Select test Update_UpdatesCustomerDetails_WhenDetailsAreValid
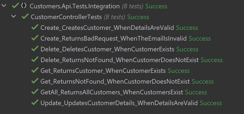Screen dimensions: 244x114 pos(119,103)
